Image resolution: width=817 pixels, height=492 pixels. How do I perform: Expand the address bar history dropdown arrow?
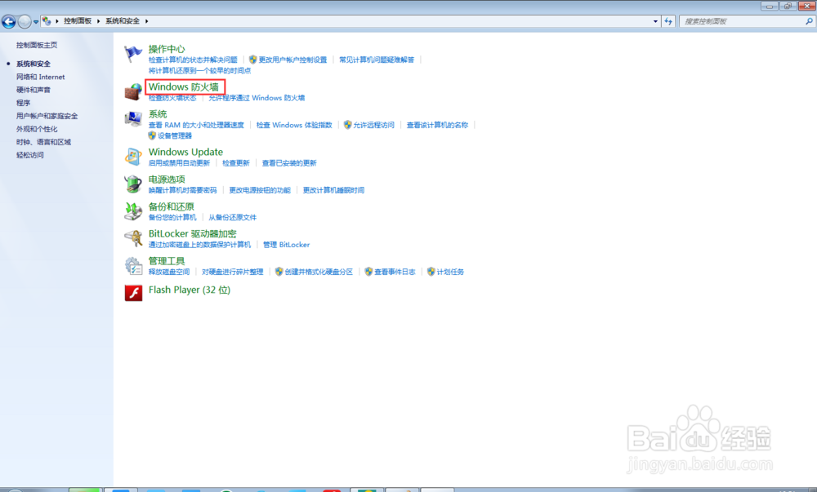pyautogui.click(x=655, y=21)
